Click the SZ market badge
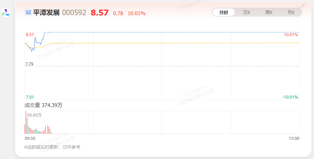The image size is (314, 159). 29,13
